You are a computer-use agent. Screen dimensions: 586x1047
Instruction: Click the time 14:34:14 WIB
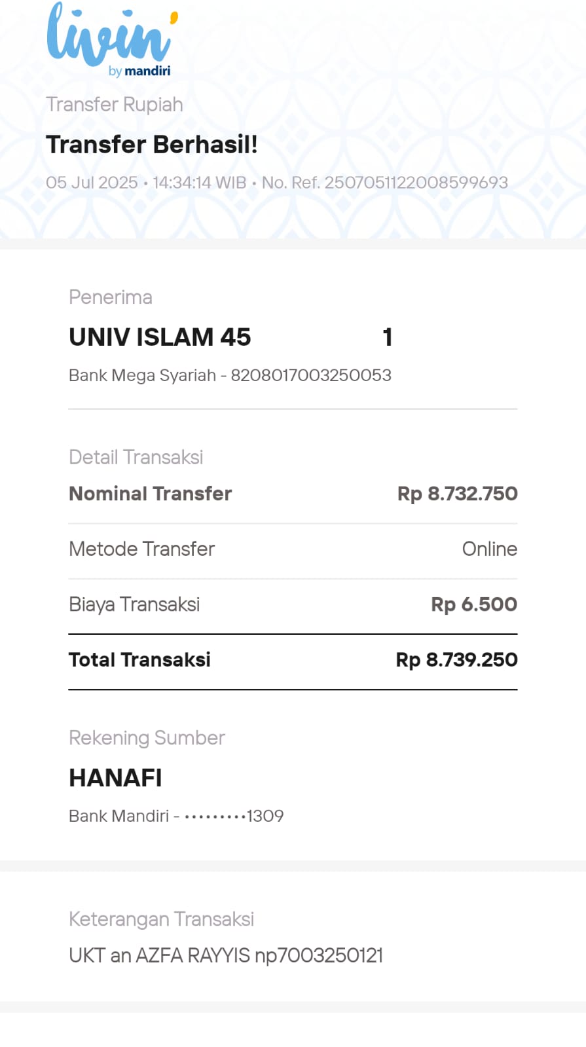[200, 183]
